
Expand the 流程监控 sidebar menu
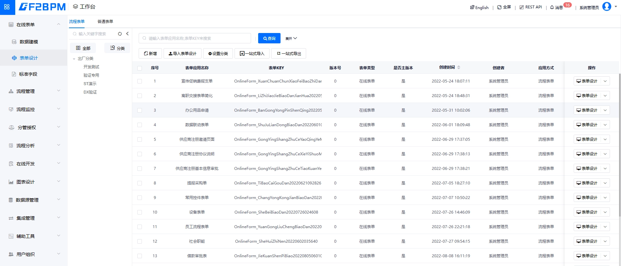(34, 109)
